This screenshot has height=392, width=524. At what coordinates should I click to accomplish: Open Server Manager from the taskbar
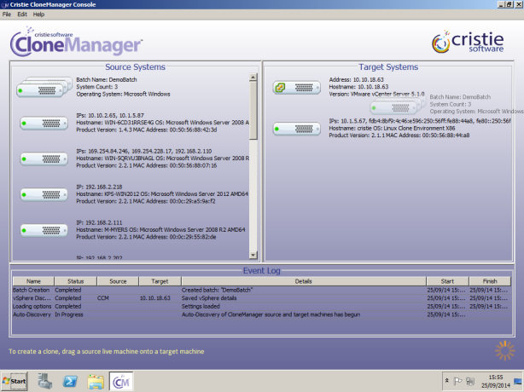coord(44,381)
